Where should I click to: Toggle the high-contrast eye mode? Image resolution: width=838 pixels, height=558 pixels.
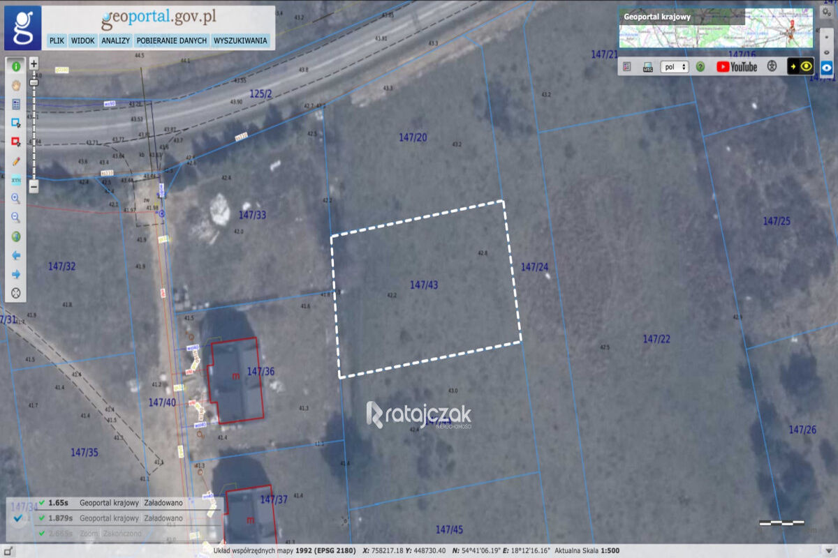point(804,66)
